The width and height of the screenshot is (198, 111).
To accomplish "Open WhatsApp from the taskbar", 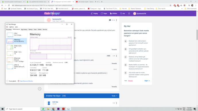I will pyautogui.click(x=43, y=109).
